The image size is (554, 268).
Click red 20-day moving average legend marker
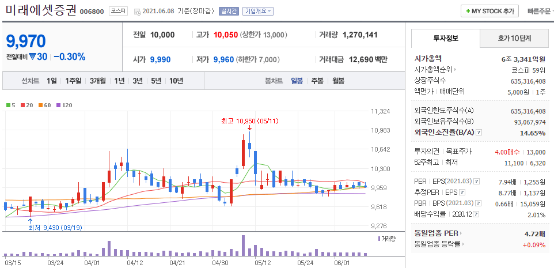click(22, 105)
